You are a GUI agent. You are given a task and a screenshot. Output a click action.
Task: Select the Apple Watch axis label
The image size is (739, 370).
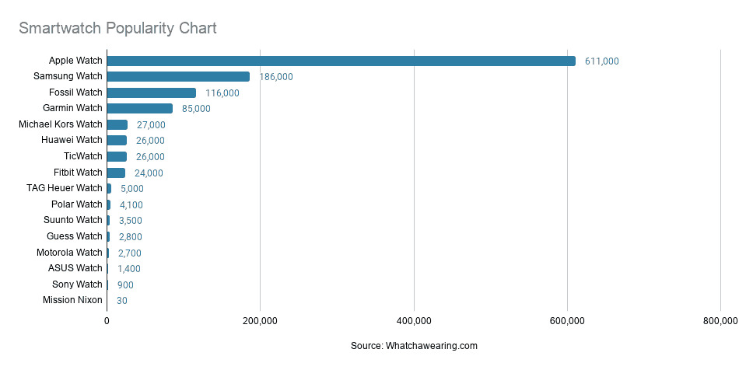[75, 61]
